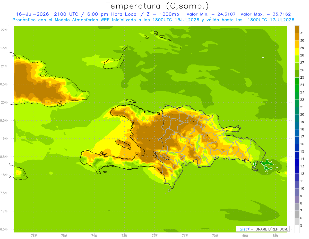Click yellow legend swatch between 28 and 29
The image size is (309, 239).
click(x=297, y=52)
